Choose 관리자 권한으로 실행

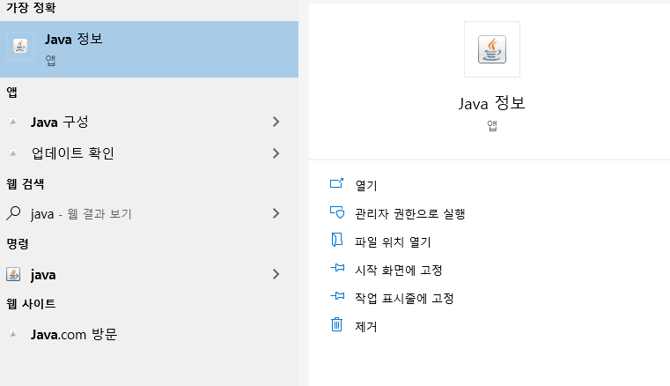pos(409,213)
